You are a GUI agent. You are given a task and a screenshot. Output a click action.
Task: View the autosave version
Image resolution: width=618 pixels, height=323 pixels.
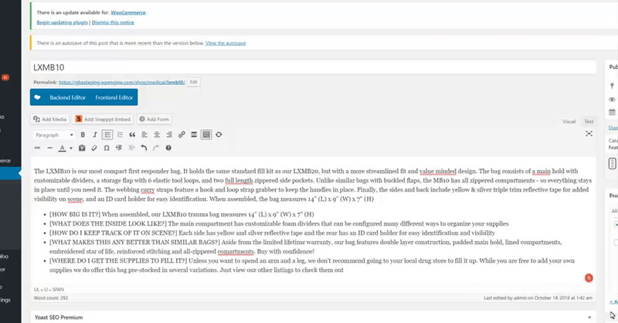tap(226, 43)
